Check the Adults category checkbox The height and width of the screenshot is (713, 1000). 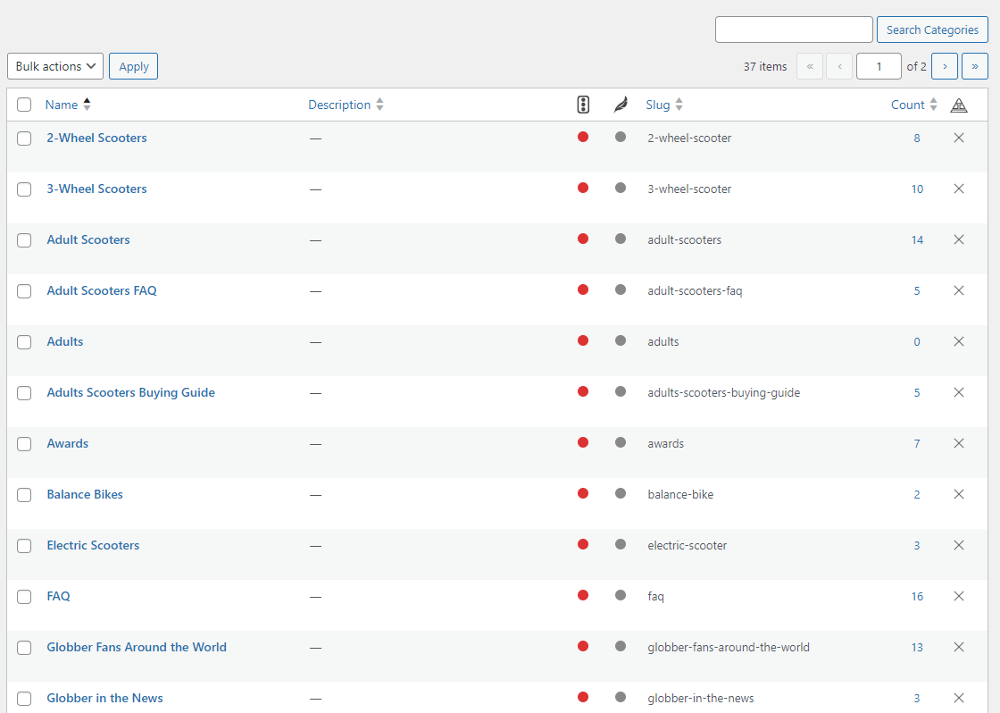[24, 342]
